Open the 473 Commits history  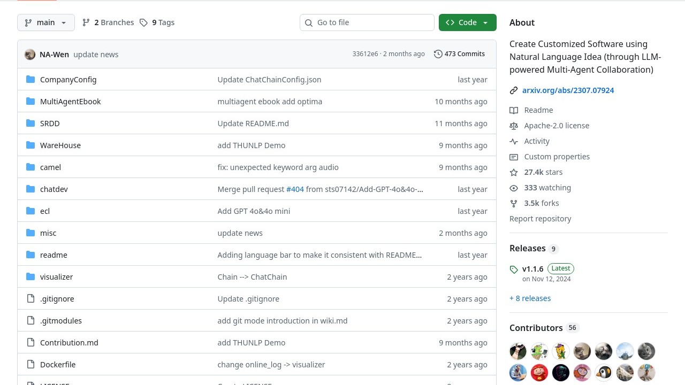point(459,54)
